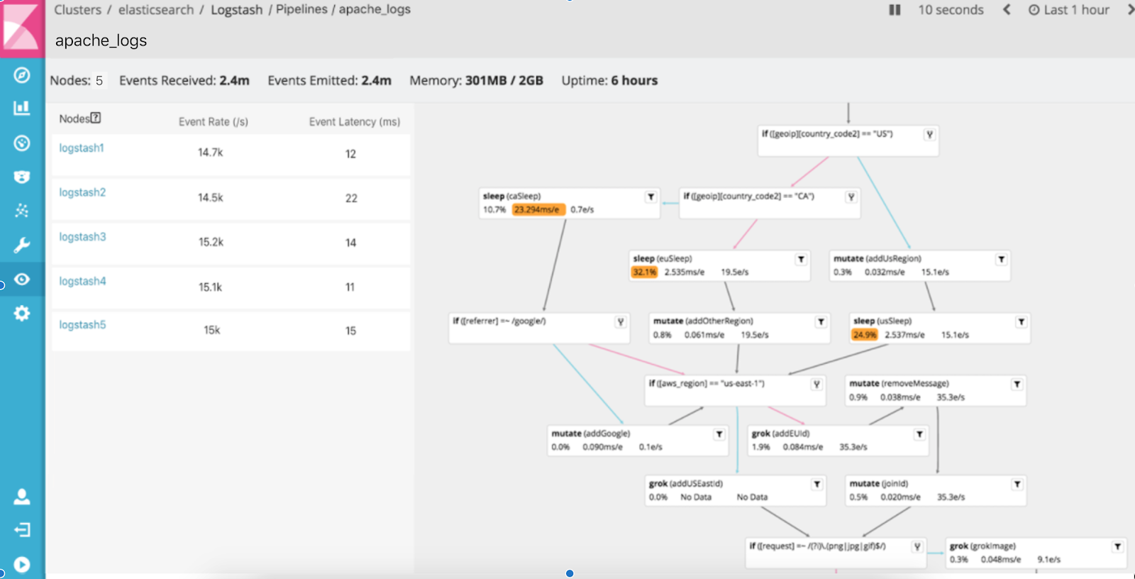The height and width of the screenshot is (579, 1135).
Task: Open logstash2 node link
Action: tap(82, 192)
